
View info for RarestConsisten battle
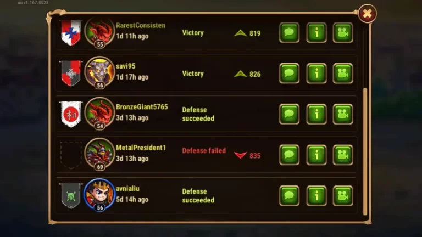point(316,33)
